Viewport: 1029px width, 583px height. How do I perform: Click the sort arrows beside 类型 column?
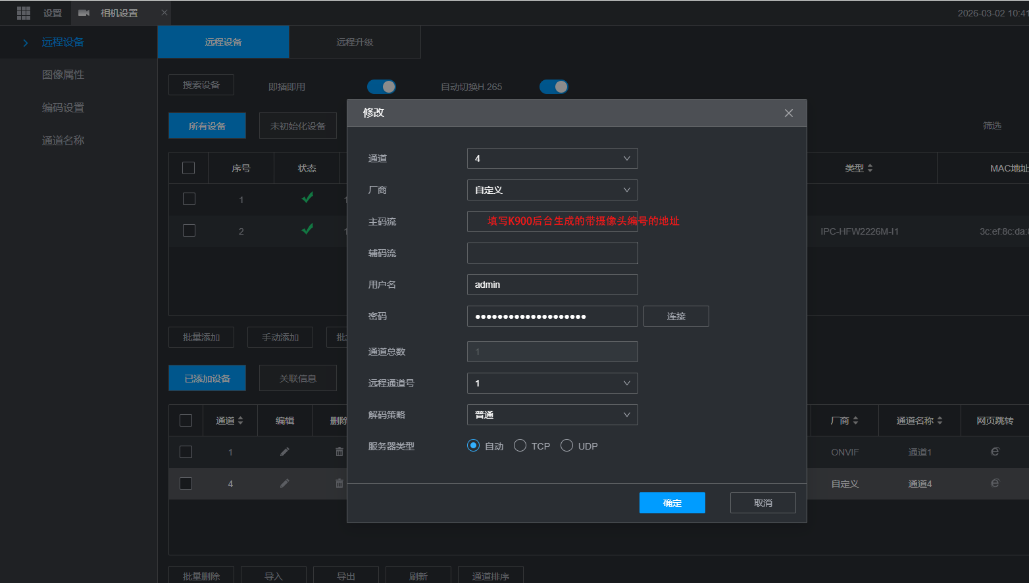(870, 168)
